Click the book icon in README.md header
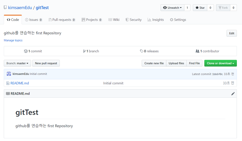242x141 pixels. tap(8, 94)
